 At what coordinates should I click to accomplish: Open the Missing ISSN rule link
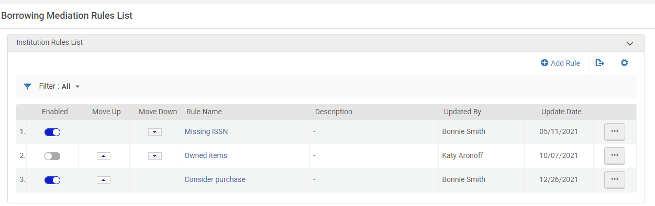[206, 132]
